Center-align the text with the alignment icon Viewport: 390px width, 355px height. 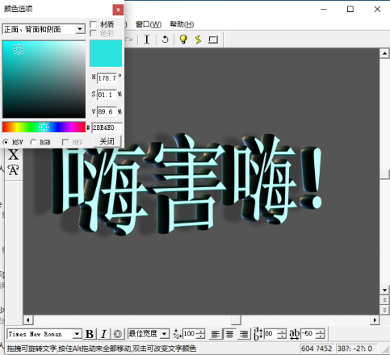pyautogui.click(x=229, y=334)
